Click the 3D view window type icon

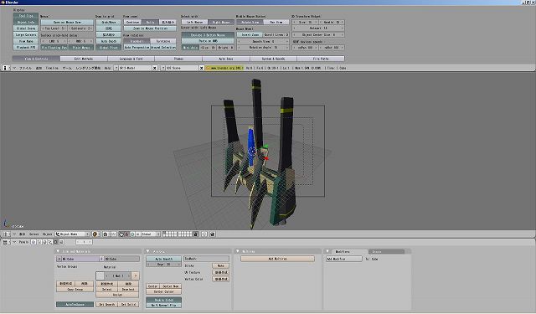[x=6, y=234]
